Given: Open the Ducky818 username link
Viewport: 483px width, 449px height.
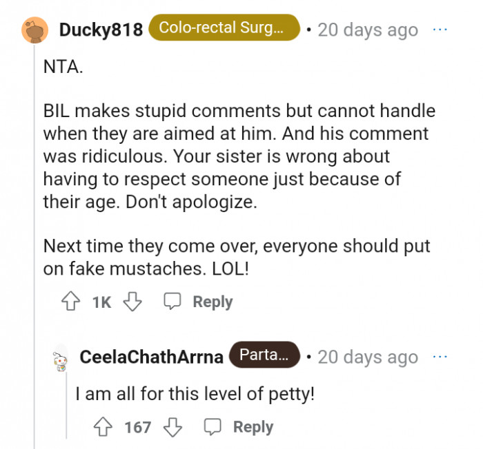Looking at the screenshot, I should click(x=101, y=30).
